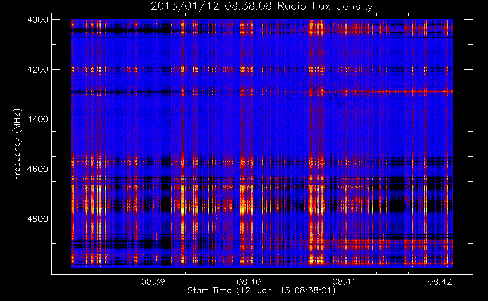This screenshot has height=301, width=488.
Task: Click the plot title "2013/01/12 08:38:08 Radio flux density"
Action: 261,6
